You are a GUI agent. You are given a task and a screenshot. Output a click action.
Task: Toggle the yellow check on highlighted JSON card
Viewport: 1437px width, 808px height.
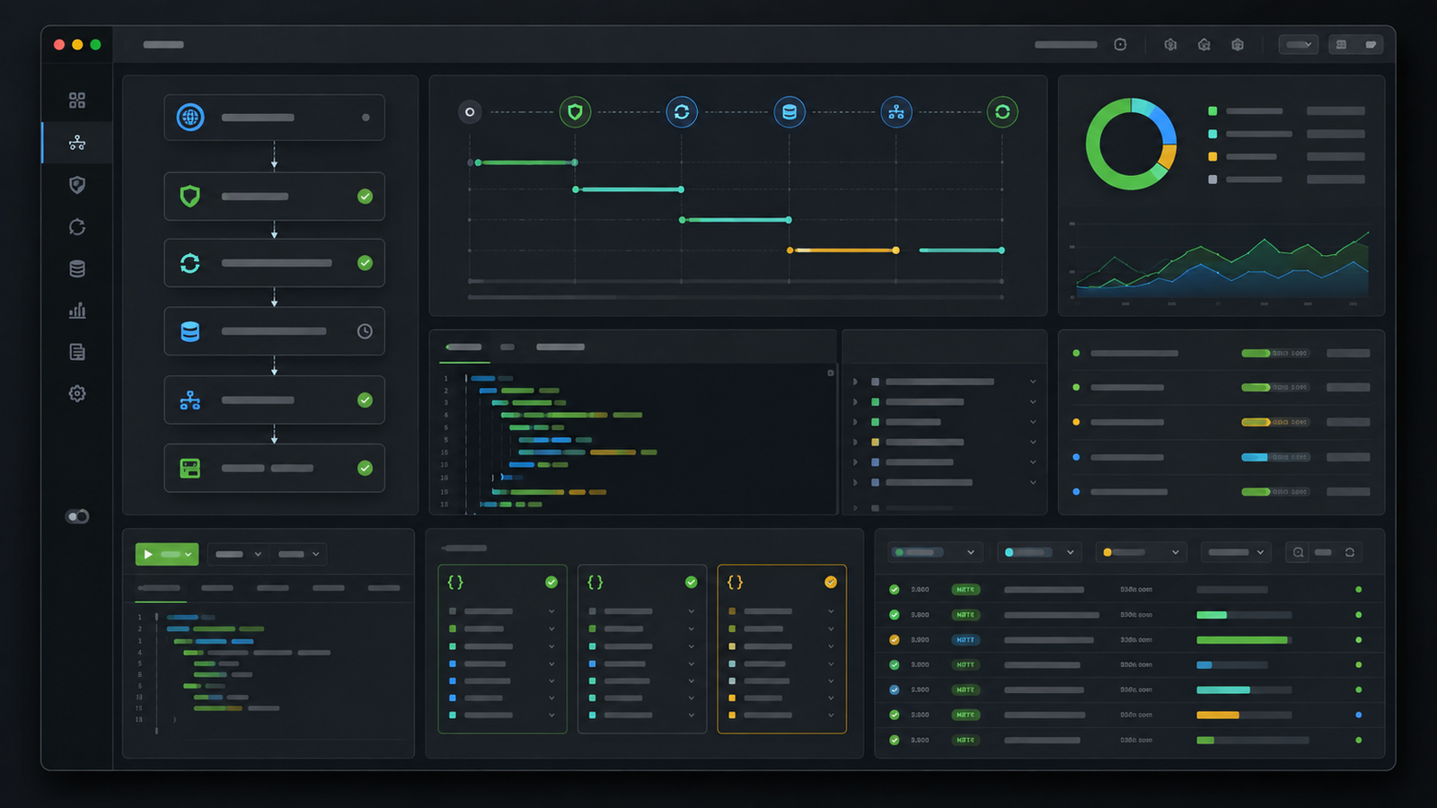click(831, 582)
